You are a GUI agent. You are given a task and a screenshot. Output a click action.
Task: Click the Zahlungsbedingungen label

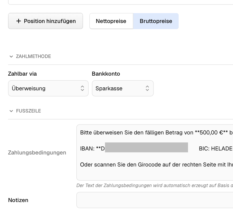pos(37,153)
